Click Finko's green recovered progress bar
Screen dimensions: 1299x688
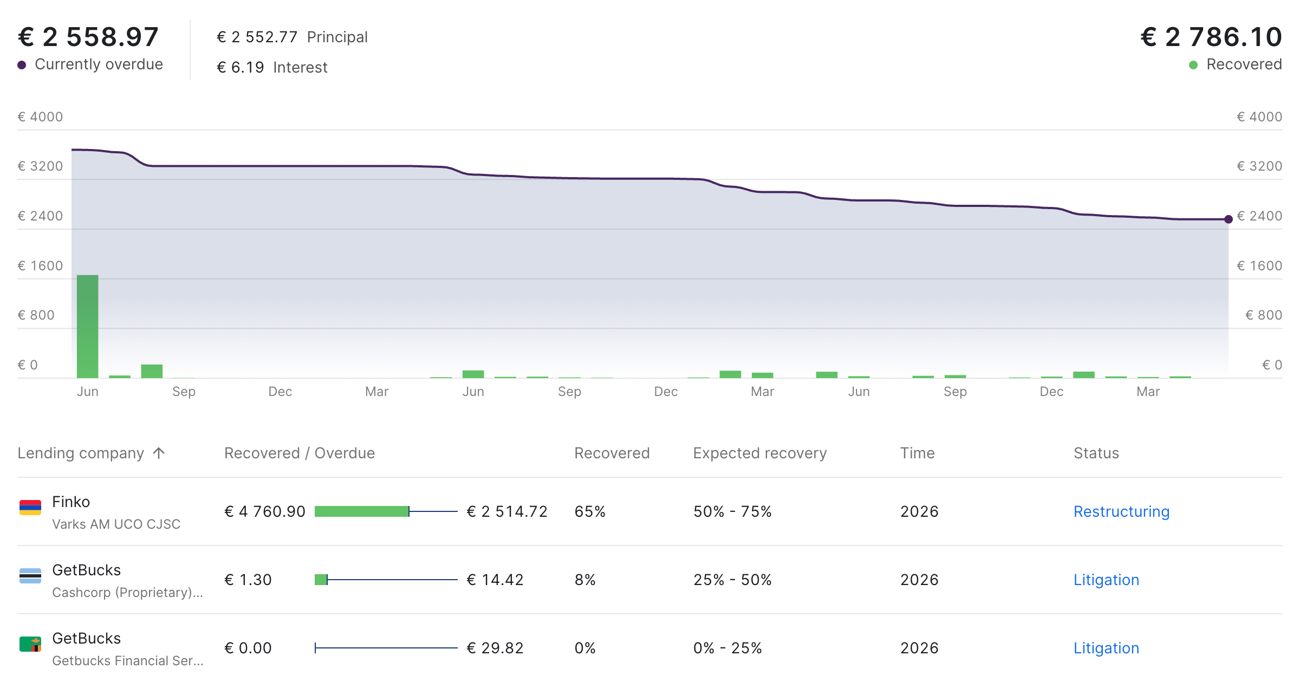coord(361,511)
